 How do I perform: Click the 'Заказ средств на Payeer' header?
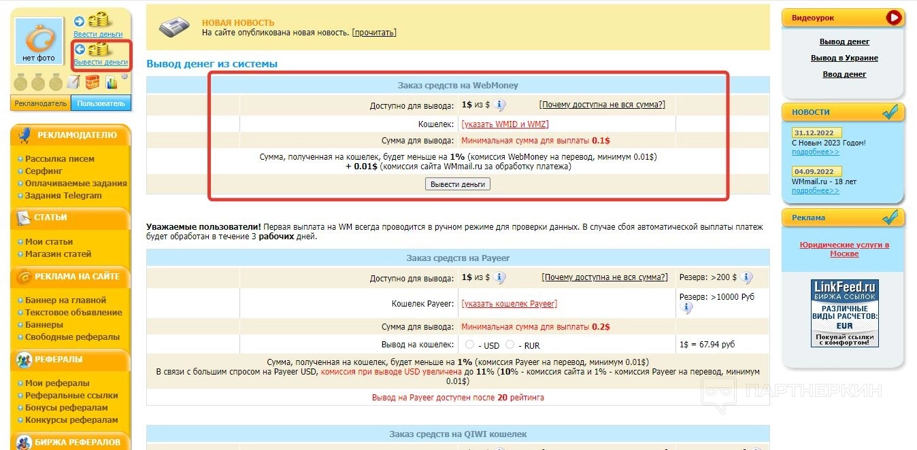pyautogui.click(x=458, y=258)
